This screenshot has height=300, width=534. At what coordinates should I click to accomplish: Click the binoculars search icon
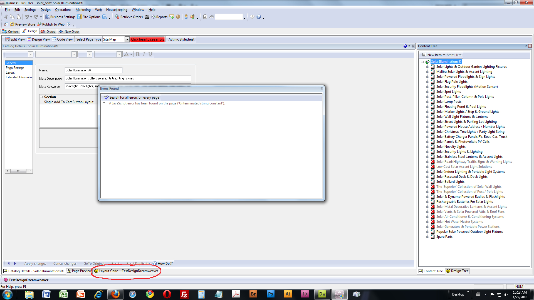tap(147, 17)
